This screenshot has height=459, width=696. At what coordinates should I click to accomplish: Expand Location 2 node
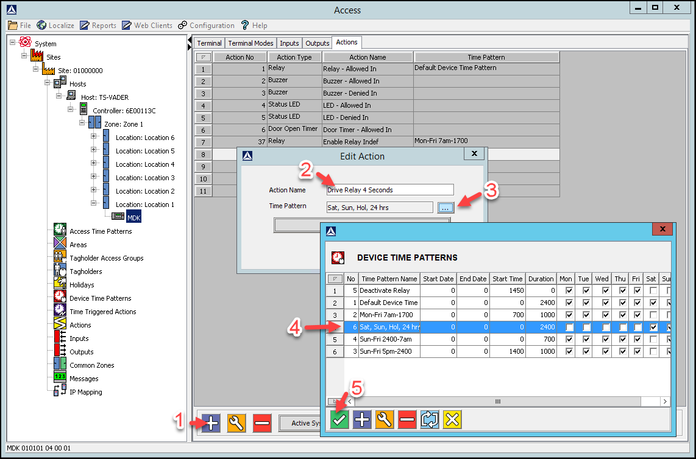point(94,190)
